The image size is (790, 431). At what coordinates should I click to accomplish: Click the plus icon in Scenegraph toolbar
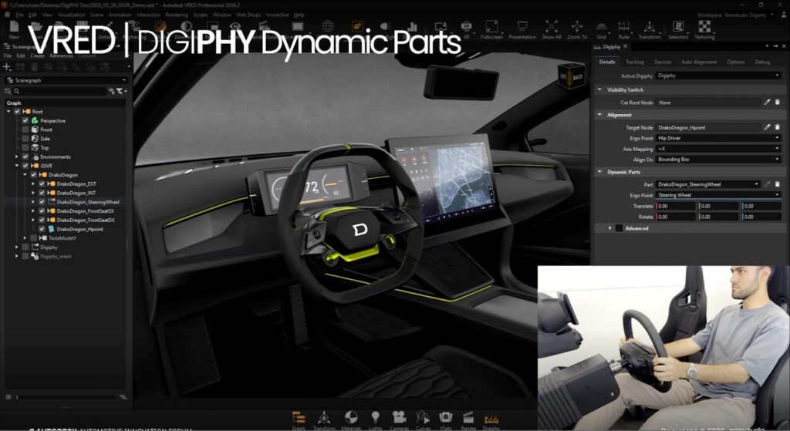click(x=7, y=66)
